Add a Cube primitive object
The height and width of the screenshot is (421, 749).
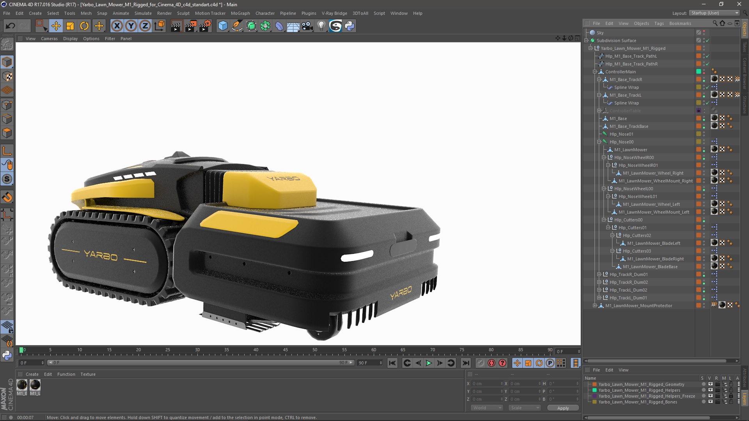223,26
